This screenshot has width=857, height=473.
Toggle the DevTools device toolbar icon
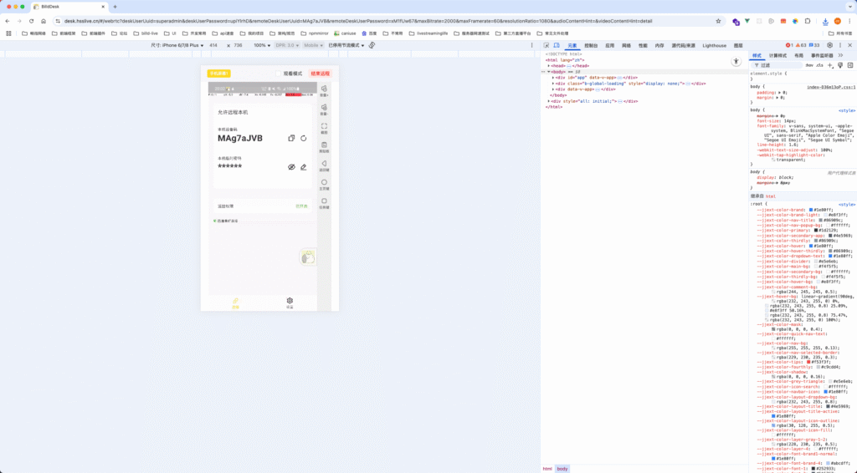[x=557, y=45]
